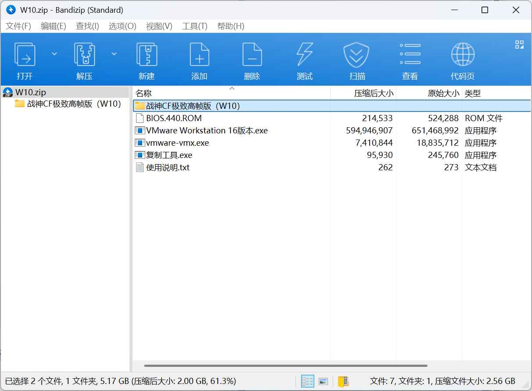Toggle the toolbar layout switcher at top right

pyautogui.click(x=519, y=44)
